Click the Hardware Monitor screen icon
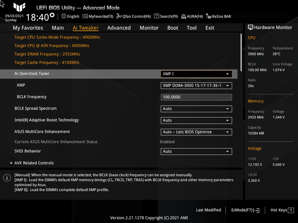 [251, 28]
